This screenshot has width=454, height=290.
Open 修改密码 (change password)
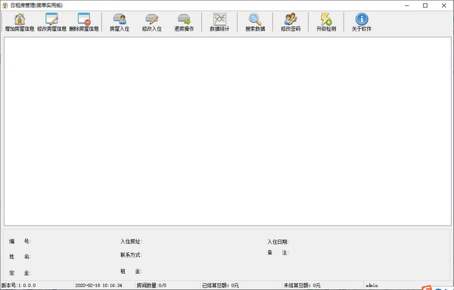click(x=291, y=22)
